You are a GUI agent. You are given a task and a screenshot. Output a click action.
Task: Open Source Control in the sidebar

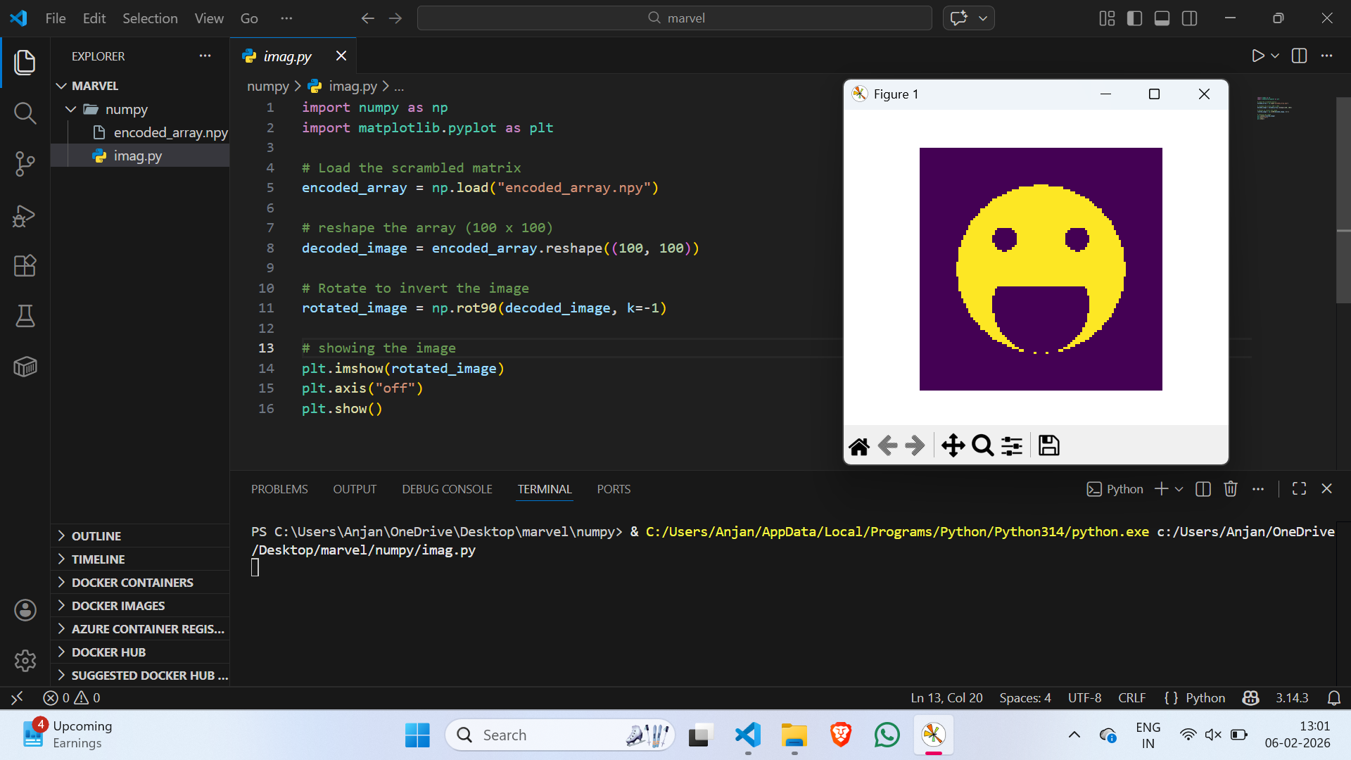point(25,163)
